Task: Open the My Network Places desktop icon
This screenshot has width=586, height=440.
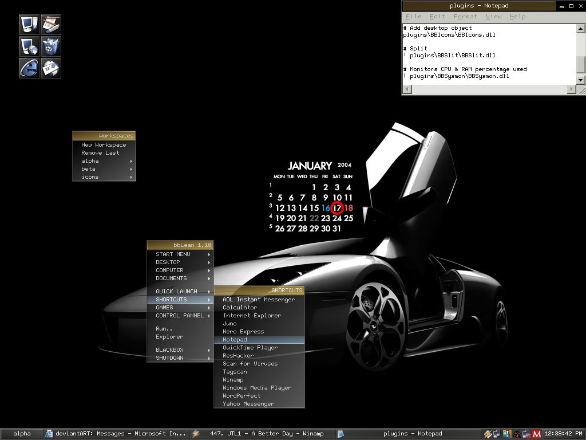Action: [x=29, y=46]
